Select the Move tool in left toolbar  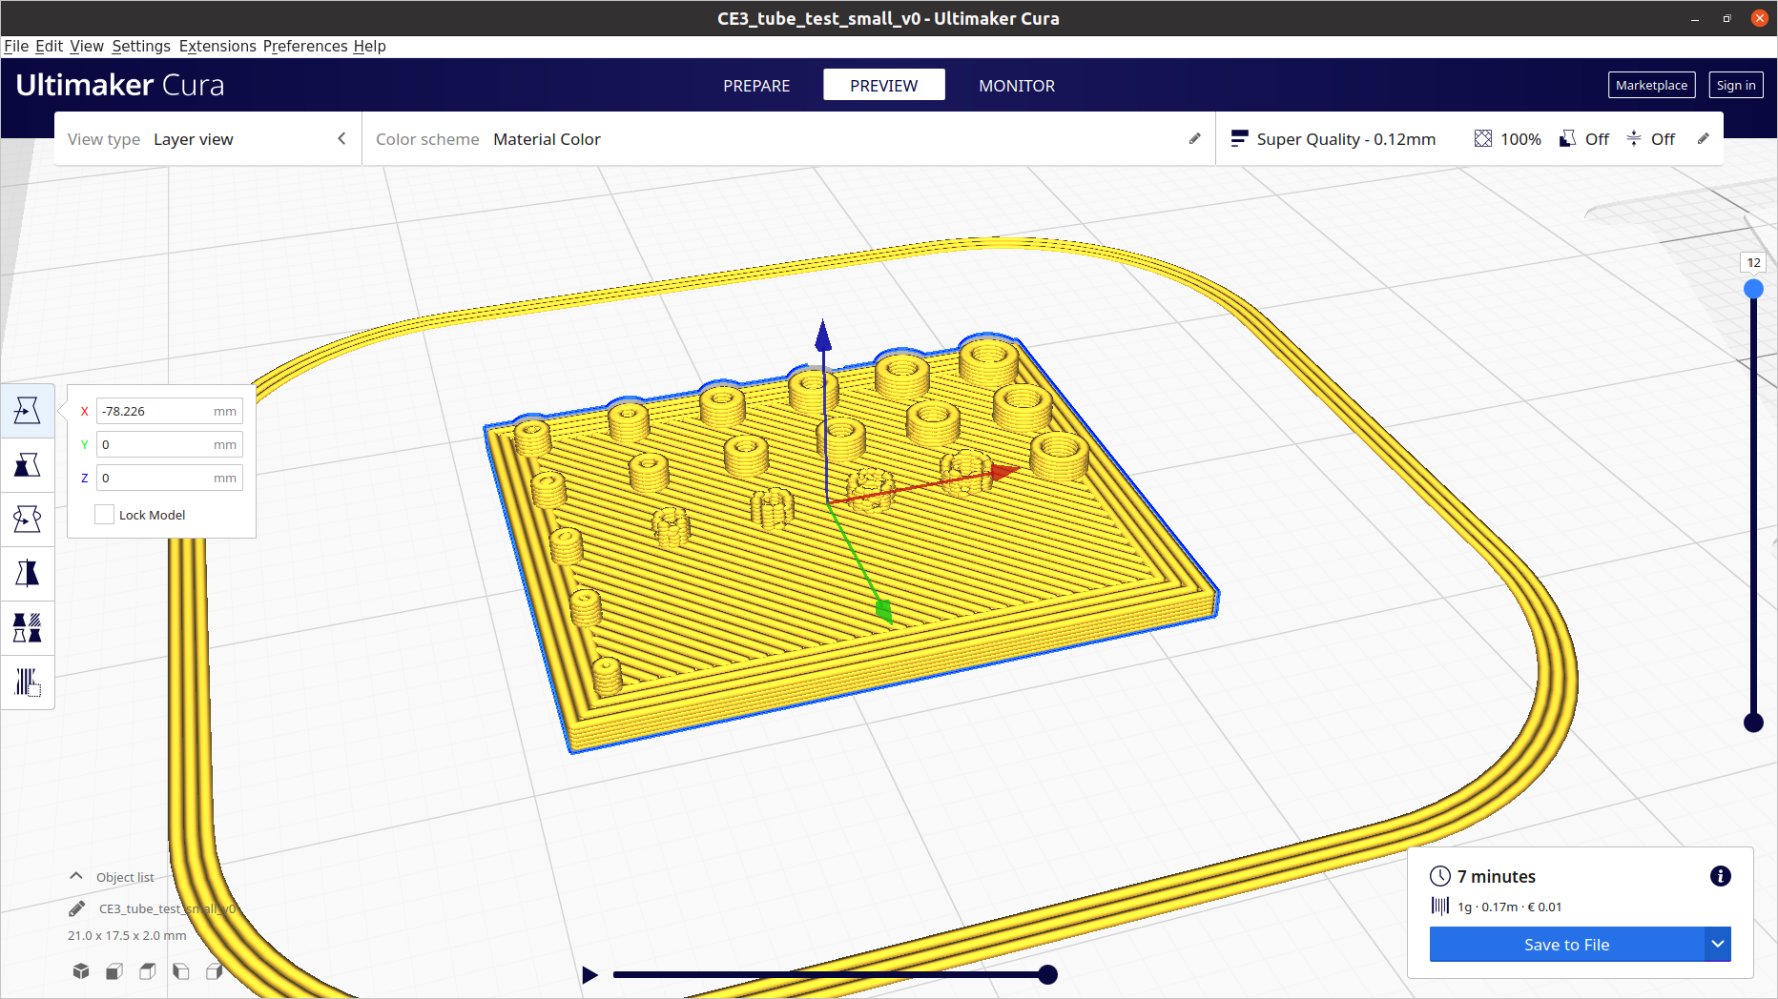28,411
